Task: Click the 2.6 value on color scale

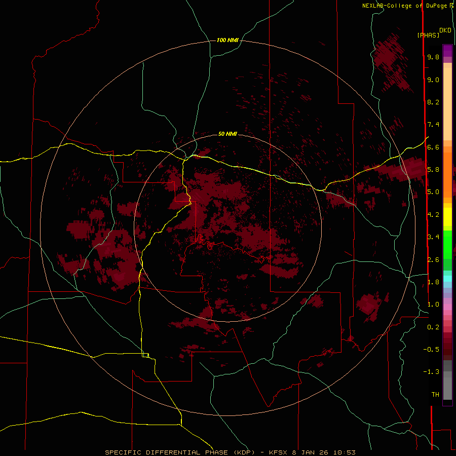Action: [x=433, y=259]
